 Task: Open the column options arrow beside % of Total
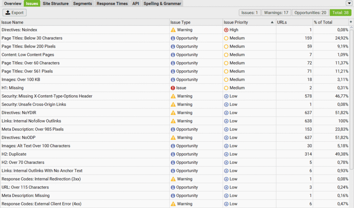click(351, 22)
